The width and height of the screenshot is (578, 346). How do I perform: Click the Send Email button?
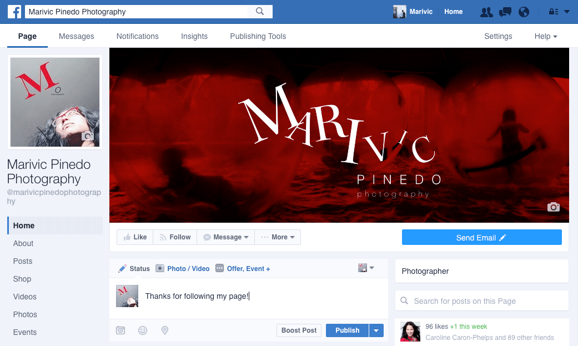point(481,238)
